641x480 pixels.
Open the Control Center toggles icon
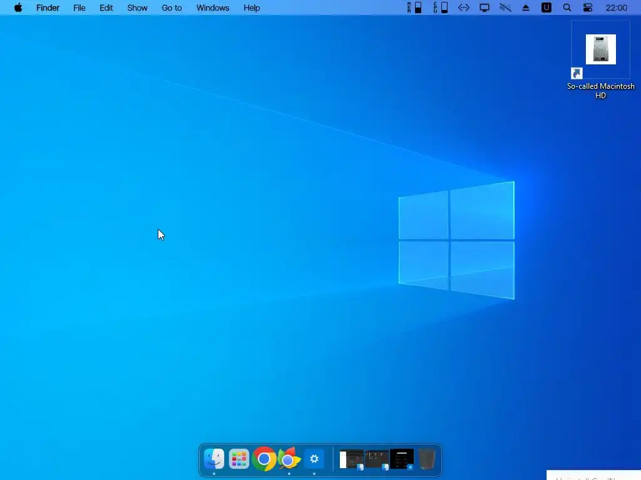click(x=588, y=7)
